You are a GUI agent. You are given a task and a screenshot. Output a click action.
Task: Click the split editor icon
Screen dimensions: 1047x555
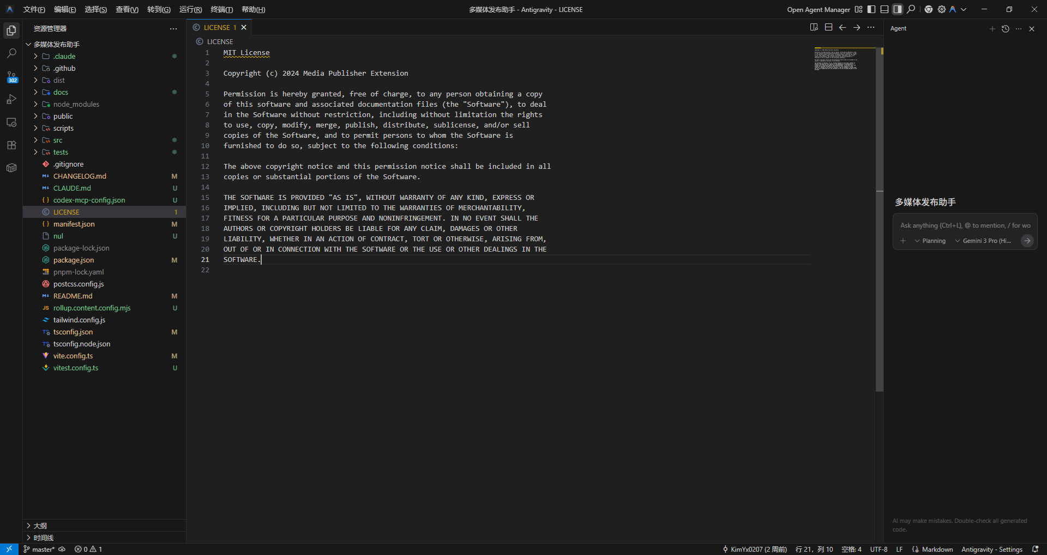(828, 27)
